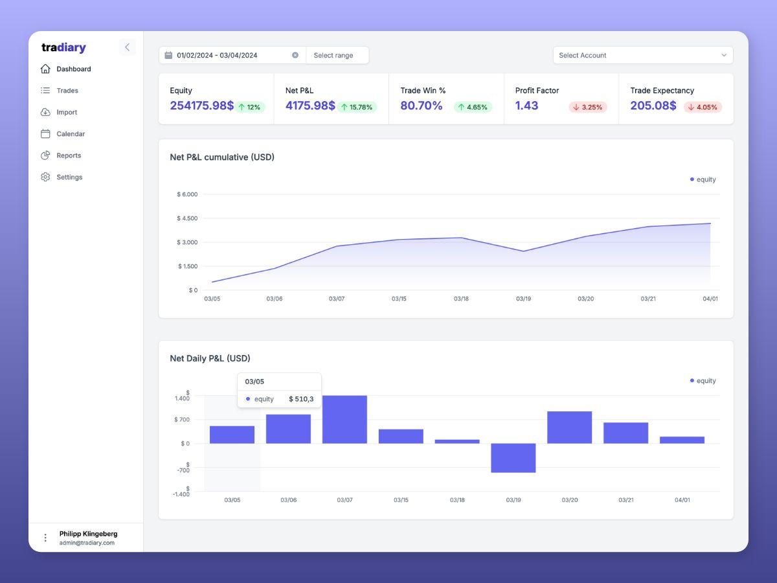Click the Calendar icon in sidebar
Viewport: 777px width, 583px height.
click(x=45, y=134)
